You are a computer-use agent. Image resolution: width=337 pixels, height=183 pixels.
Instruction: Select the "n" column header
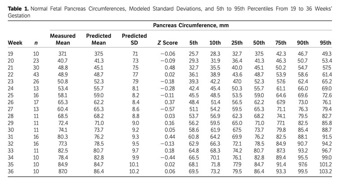[36, 43]
